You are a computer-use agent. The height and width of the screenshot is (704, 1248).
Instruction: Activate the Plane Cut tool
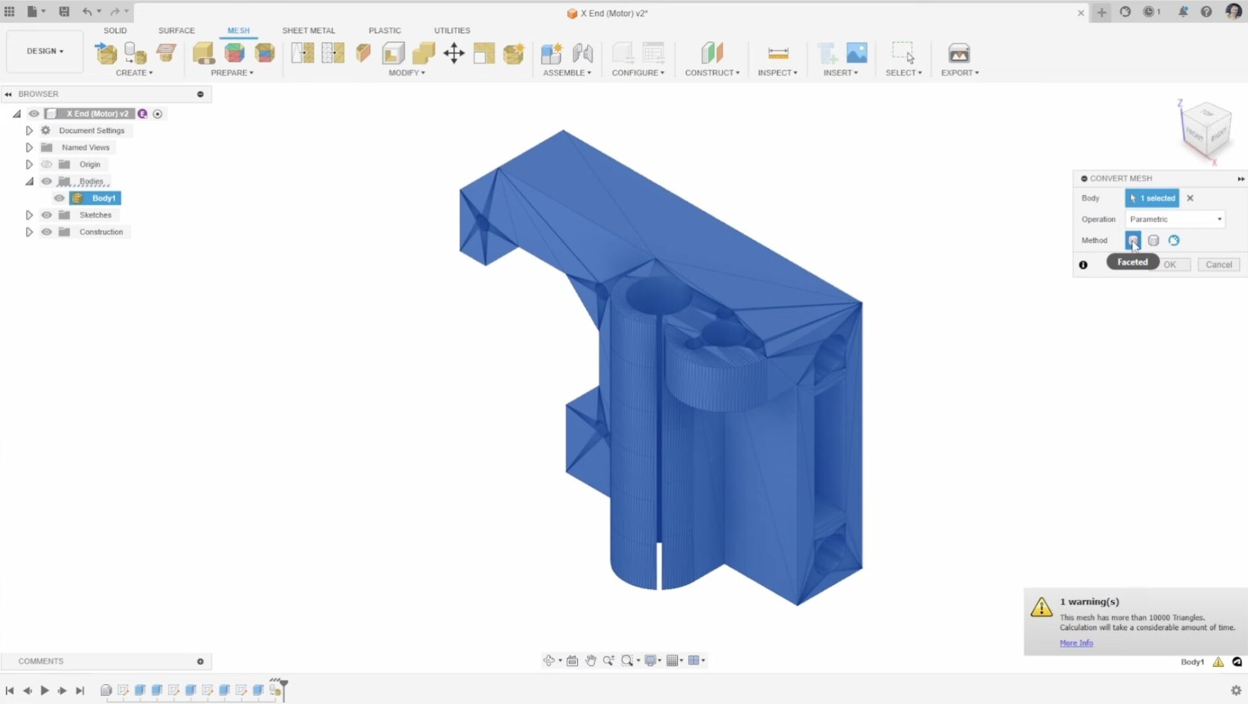coord(363,54)
